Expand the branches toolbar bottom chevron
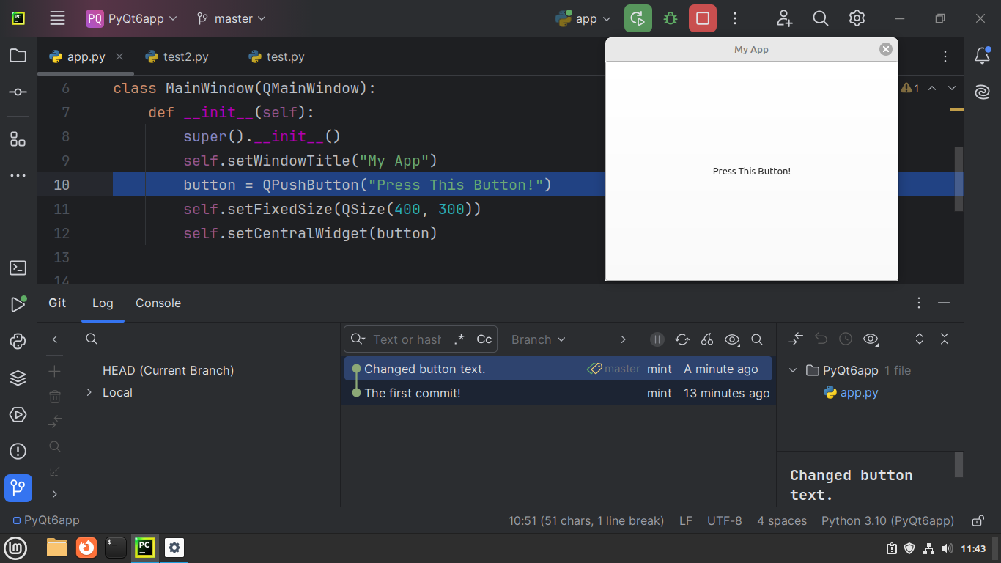The height and width of the screenshot is (563, 1001). pos(55,494)
